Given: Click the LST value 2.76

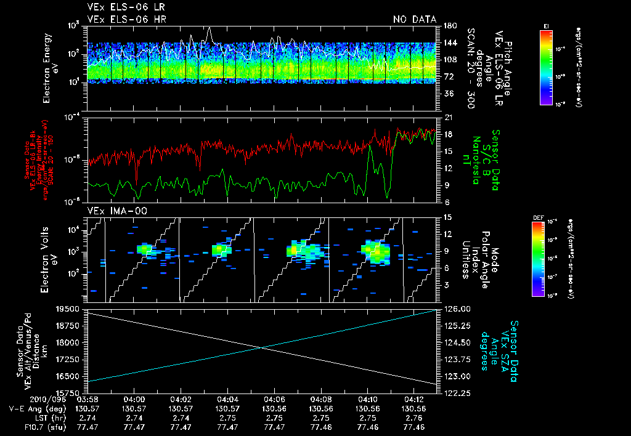Looking at the screenshot, I should [x=415, y=418].
